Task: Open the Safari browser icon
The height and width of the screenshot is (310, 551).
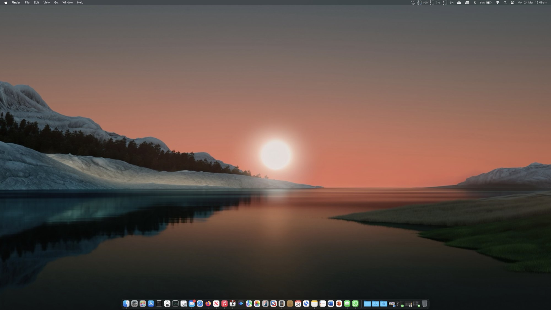Action: [x=200, y=303]
